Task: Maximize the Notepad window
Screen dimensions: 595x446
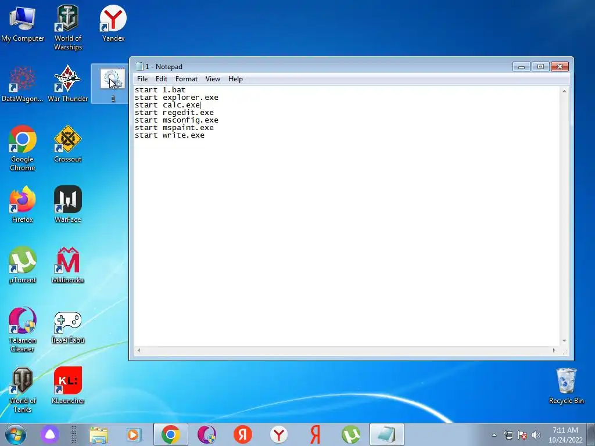Action: (x=540, y=67)
